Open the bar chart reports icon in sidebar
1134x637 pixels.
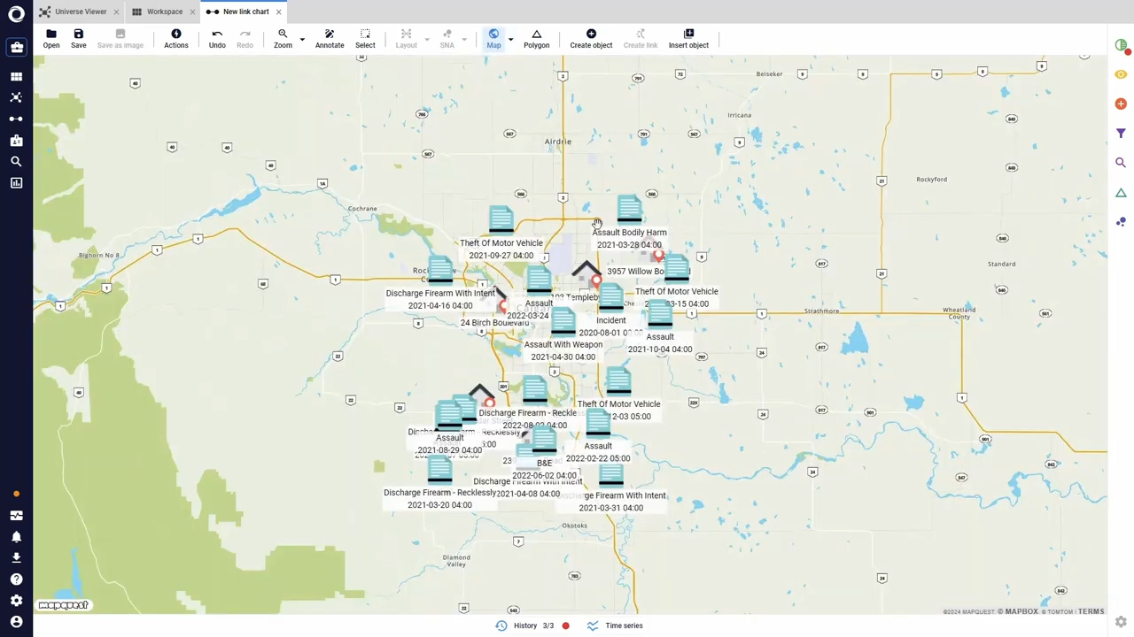[16, 182]
